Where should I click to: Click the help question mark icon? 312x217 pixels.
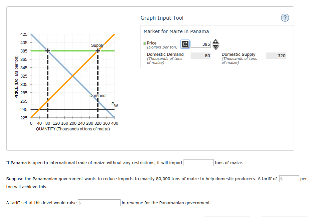point(285,18)
